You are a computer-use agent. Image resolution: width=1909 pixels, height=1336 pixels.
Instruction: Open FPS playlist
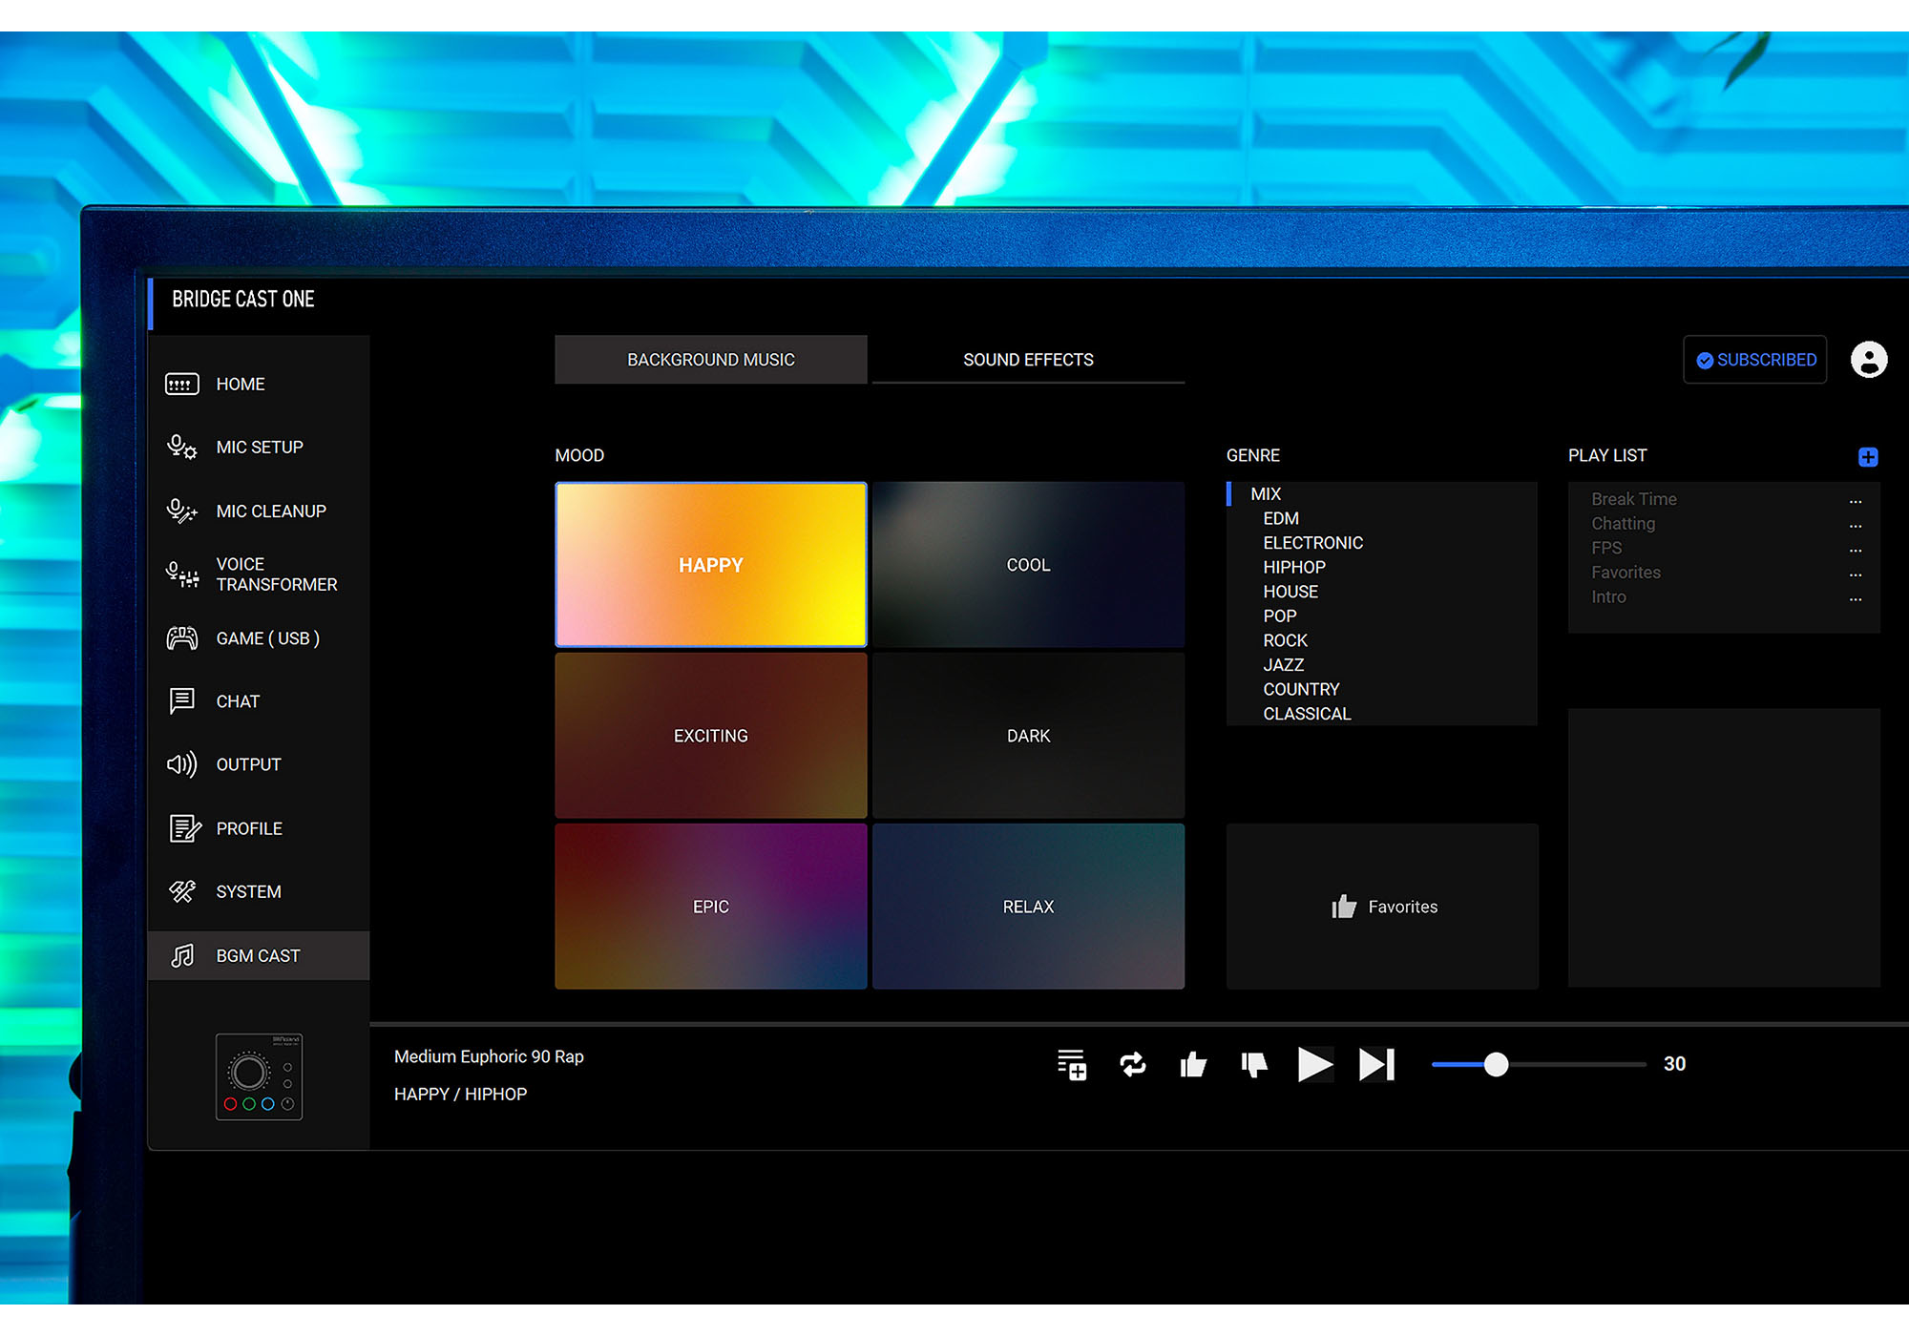pos(1606,548)
